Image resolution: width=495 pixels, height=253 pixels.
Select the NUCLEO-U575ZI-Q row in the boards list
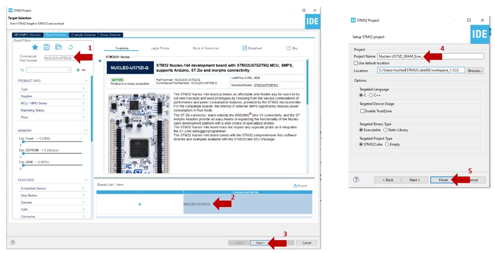(x=204, y=204)
